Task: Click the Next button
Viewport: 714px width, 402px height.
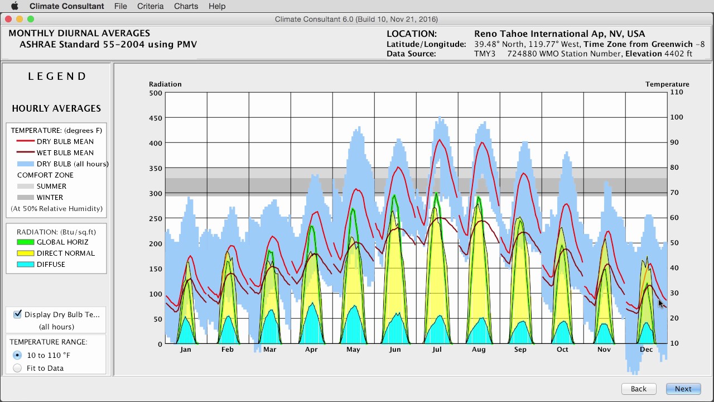Action: pos(683,389)
